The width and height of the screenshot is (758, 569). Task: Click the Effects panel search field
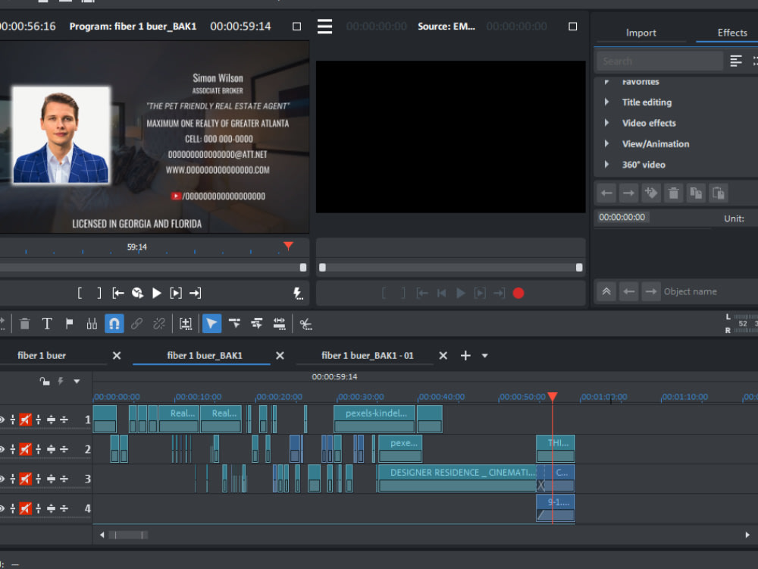[x=659, y=61]
